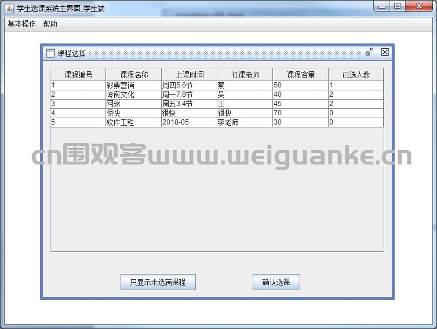Click the 上课时间 column header

(x=190, y=75)
